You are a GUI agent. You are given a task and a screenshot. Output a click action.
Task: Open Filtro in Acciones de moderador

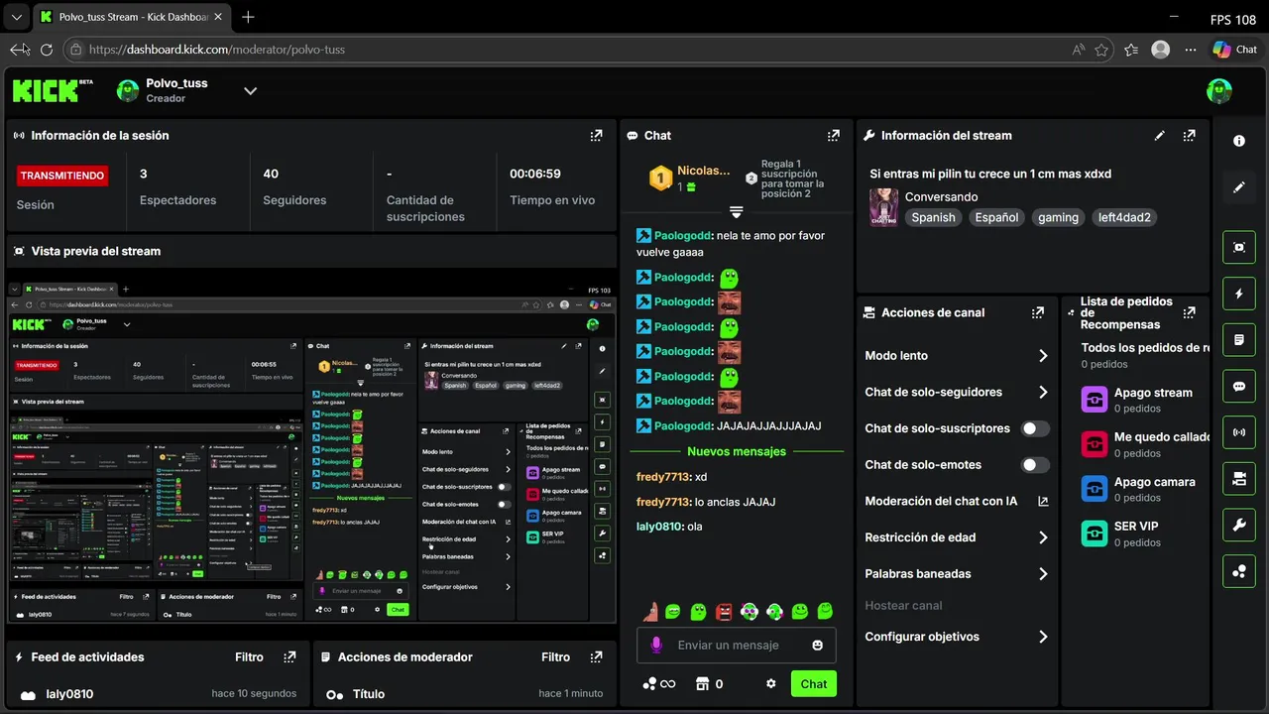(556, 656)
